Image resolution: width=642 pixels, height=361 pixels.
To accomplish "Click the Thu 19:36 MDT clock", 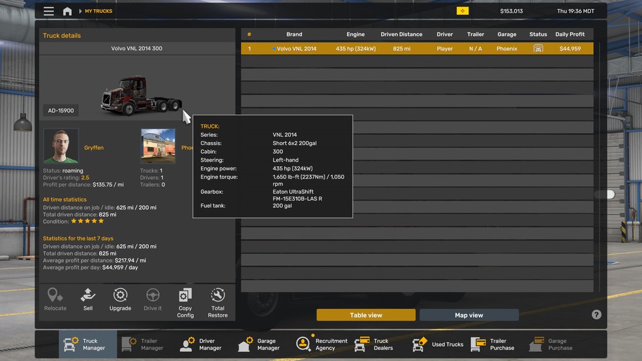I will (575, 11).
